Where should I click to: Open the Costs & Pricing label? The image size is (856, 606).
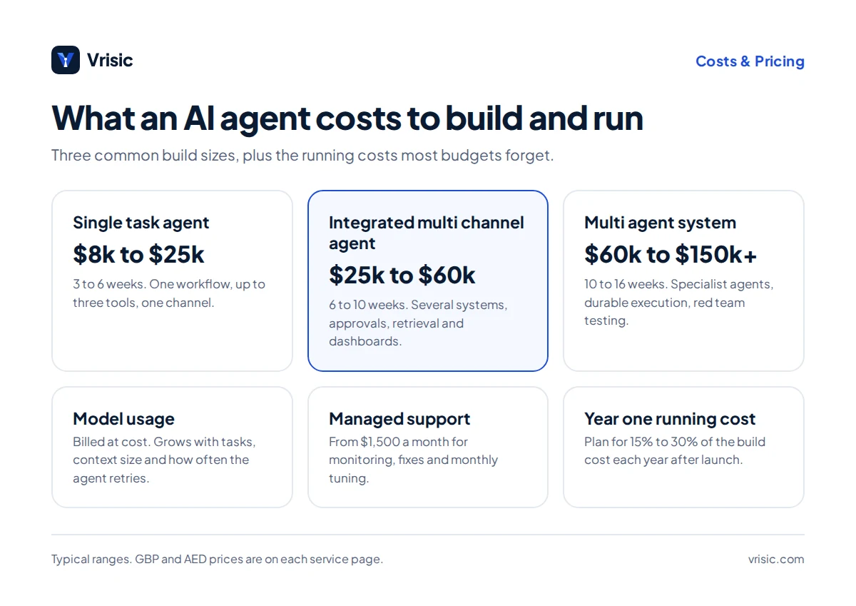click(x=750, y=61)
